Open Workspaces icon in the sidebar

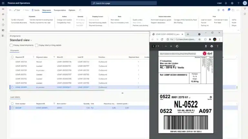click(x=3, y=30)
